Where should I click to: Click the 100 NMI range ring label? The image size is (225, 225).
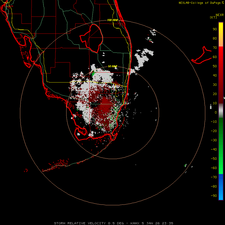112,20
